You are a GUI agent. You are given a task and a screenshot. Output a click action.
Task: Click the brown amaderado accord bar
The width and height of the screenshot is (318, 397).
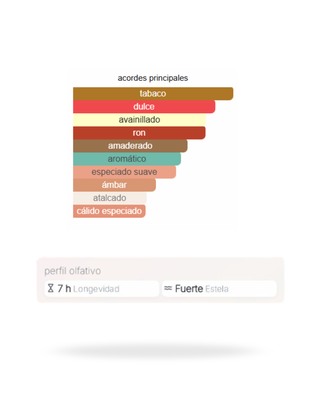click(130, 146)
